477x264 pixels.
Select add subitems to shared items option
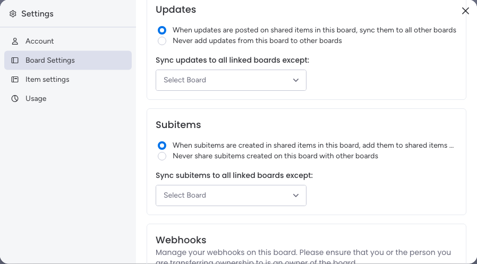pos(162,146)
